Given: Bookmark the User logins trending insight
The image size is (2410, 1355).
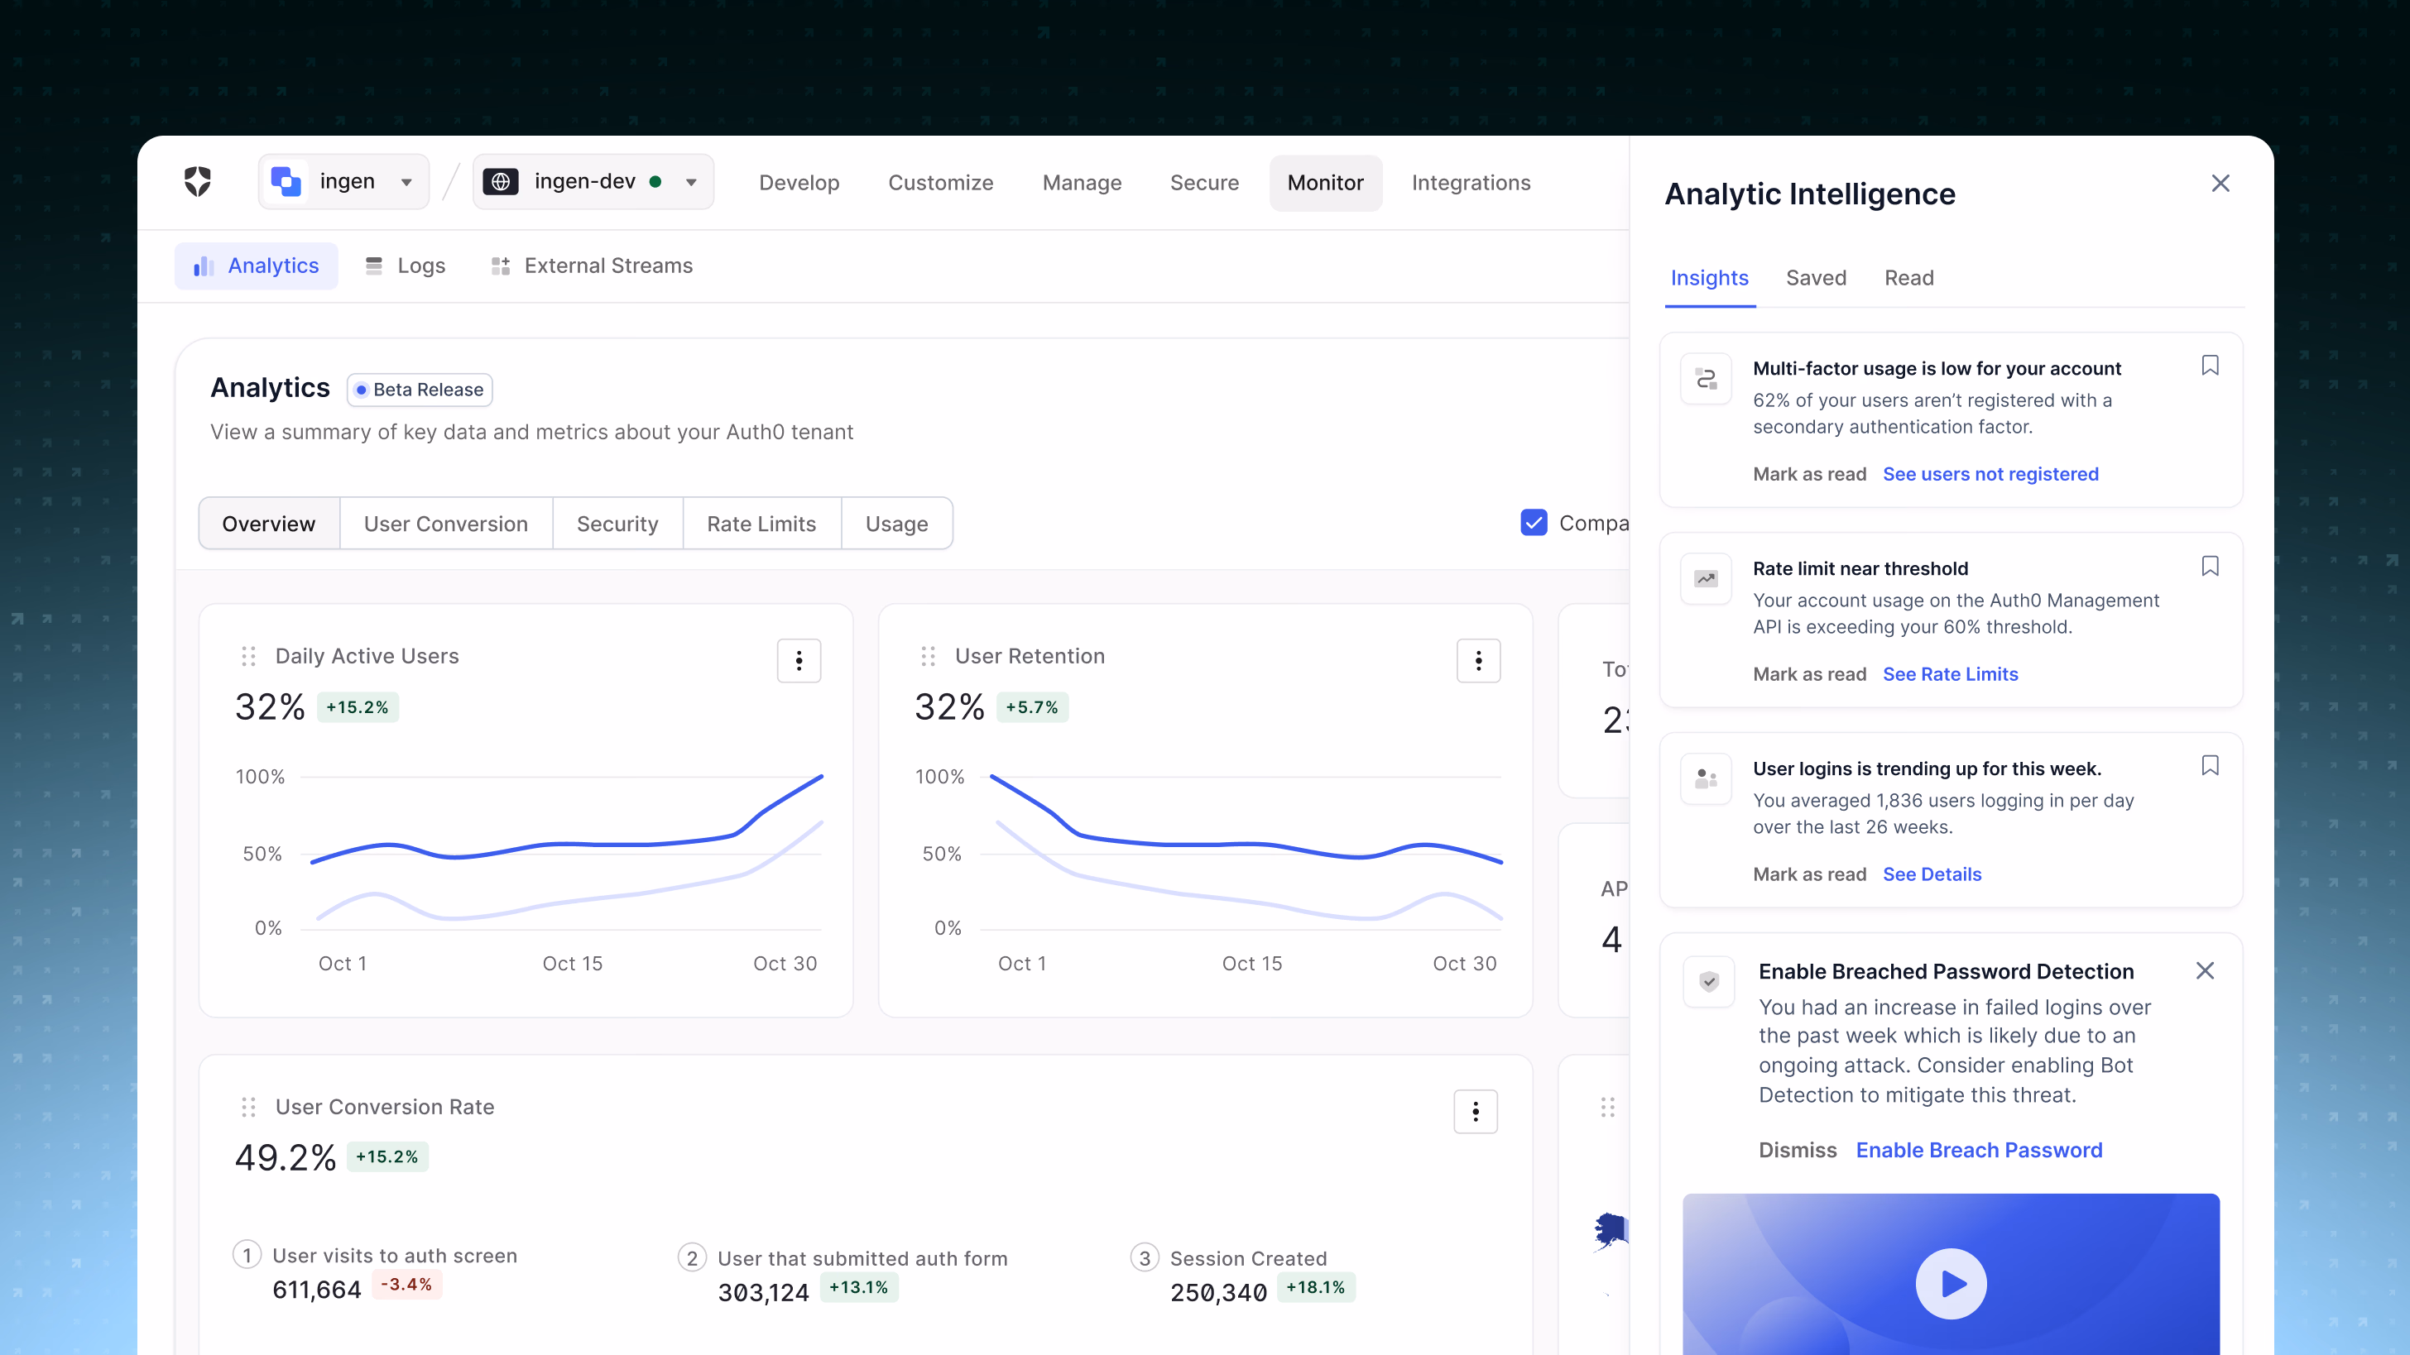Looking at the screenshot, I should point(2210,766).
